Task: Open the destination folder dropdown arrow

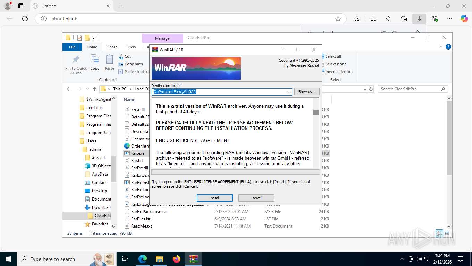Action: pyautogui.click(x=289, y=92)
